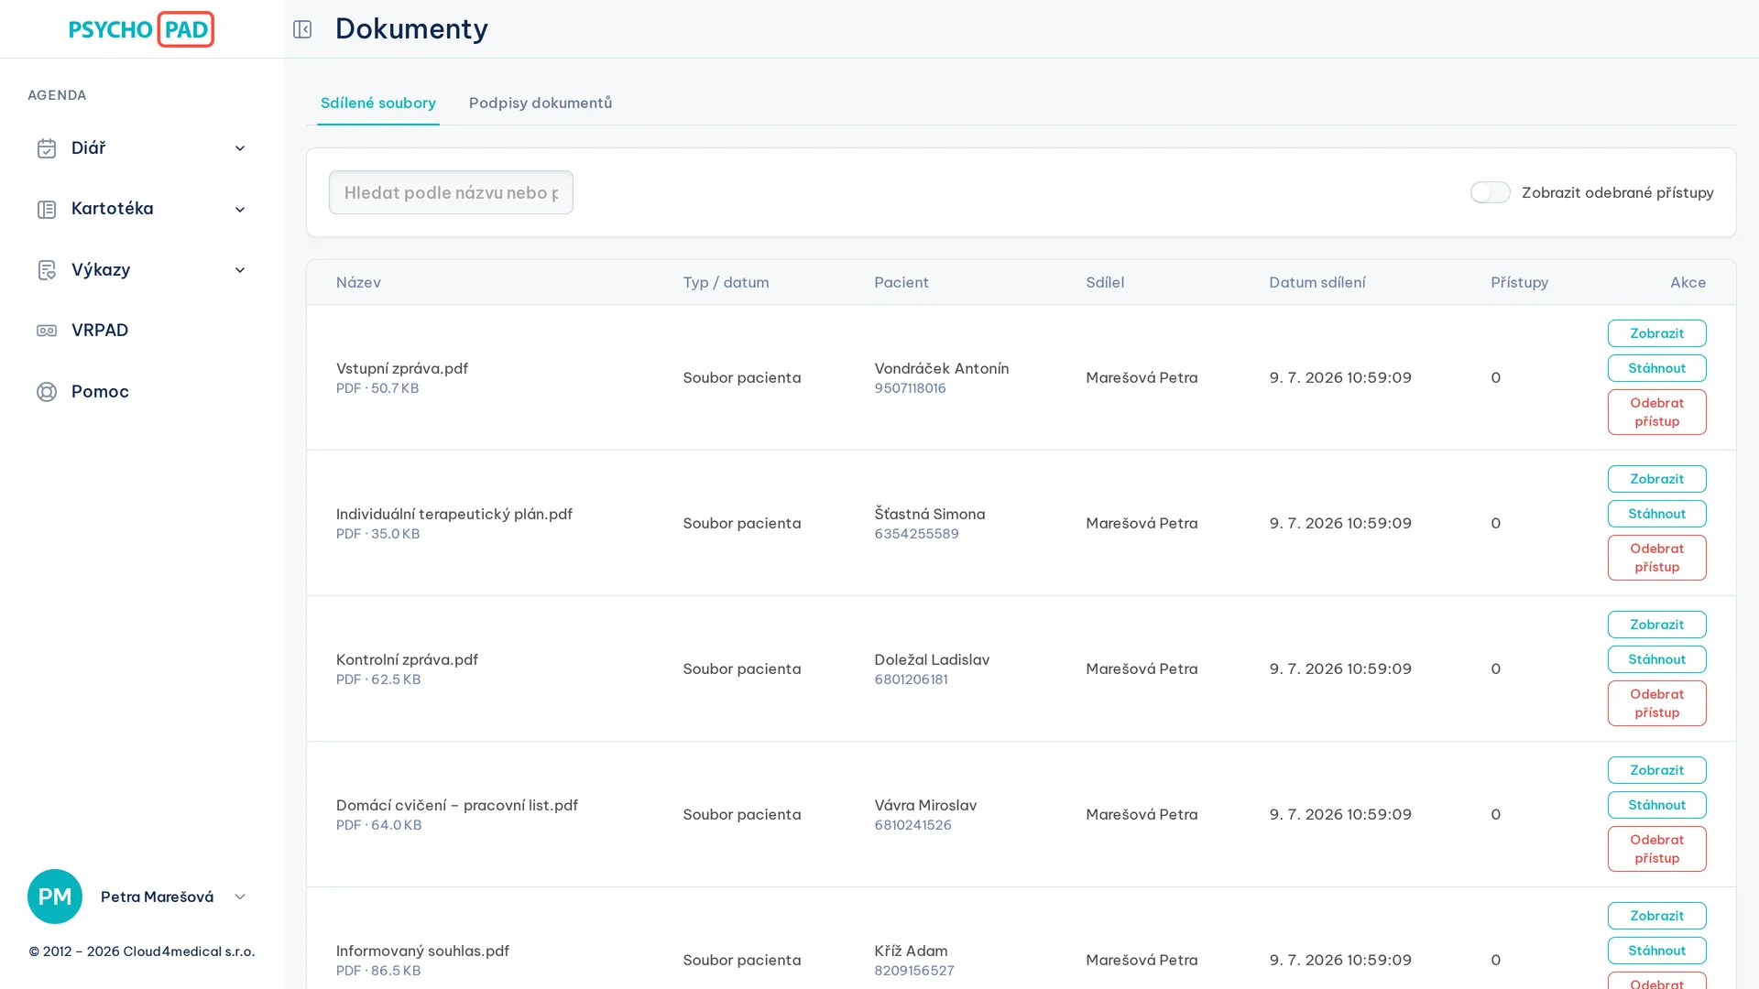This screenshot has width=1759, height=989.
Task: Click the PM user avatar
Action: 55,897
